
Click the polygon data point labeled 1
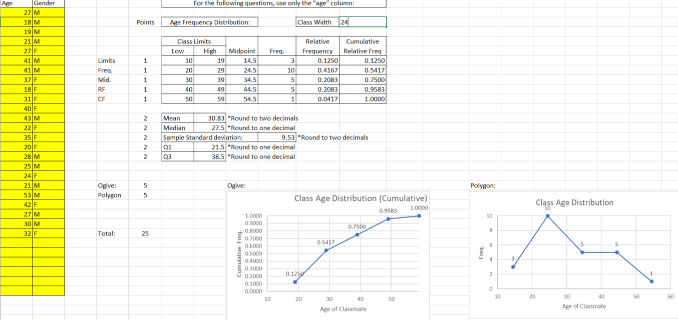pos(651,281)
